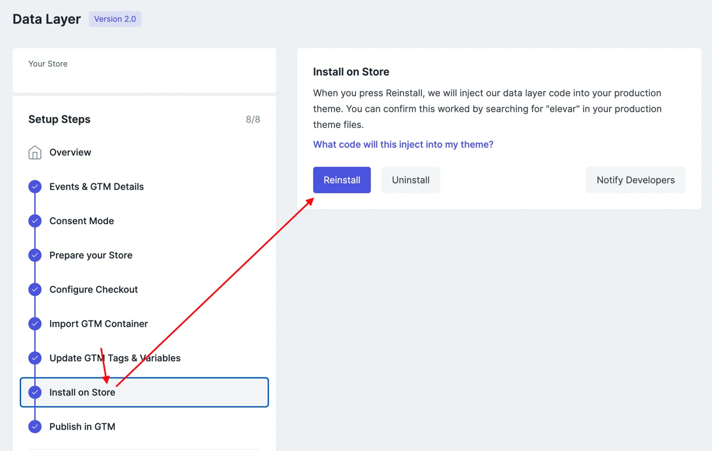712x451 pixels.
Task: Select the Install on Store step
Action: pos(82,392)
